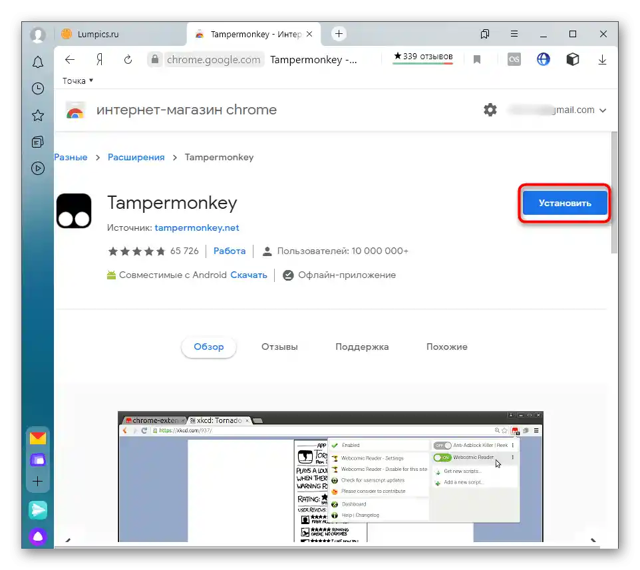The image size is (640, 570).
Task: Click the Tampermonkey extension logo
Action: pyautogui.click(x=74, y=211)
